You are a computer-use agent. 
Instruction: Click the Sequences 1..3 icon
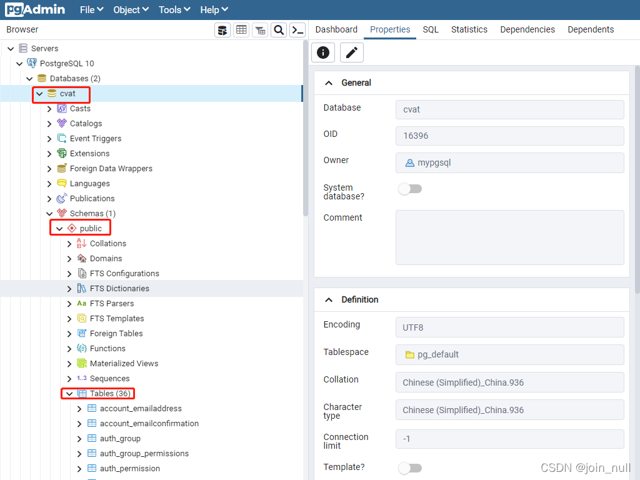tap(82, 378)
